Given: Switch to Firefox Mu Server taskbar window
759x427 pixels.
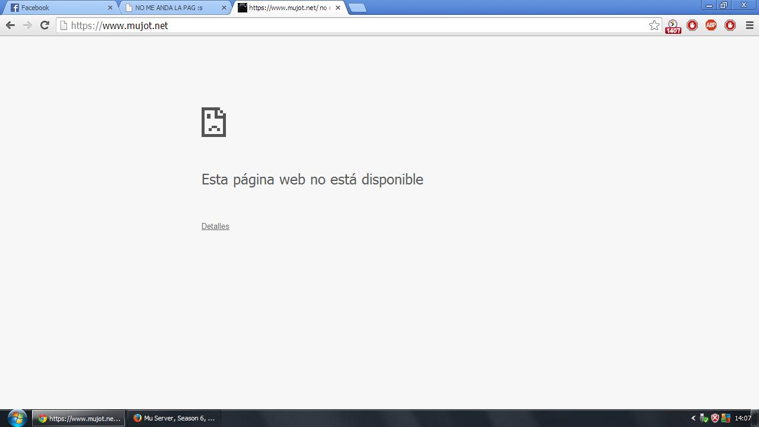Looking at the screenshot, I should [x=174, y=418].
